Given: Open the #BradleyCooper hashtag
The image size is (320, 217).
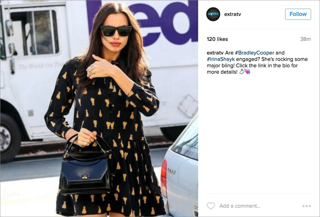Looking at the screenshot, I should pyautogui.click(x=254, y=53).
